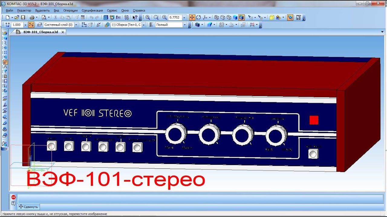Click the command prompt input bar
The height and width of the screenshot is (217, 387).
[x=200, y=199]
